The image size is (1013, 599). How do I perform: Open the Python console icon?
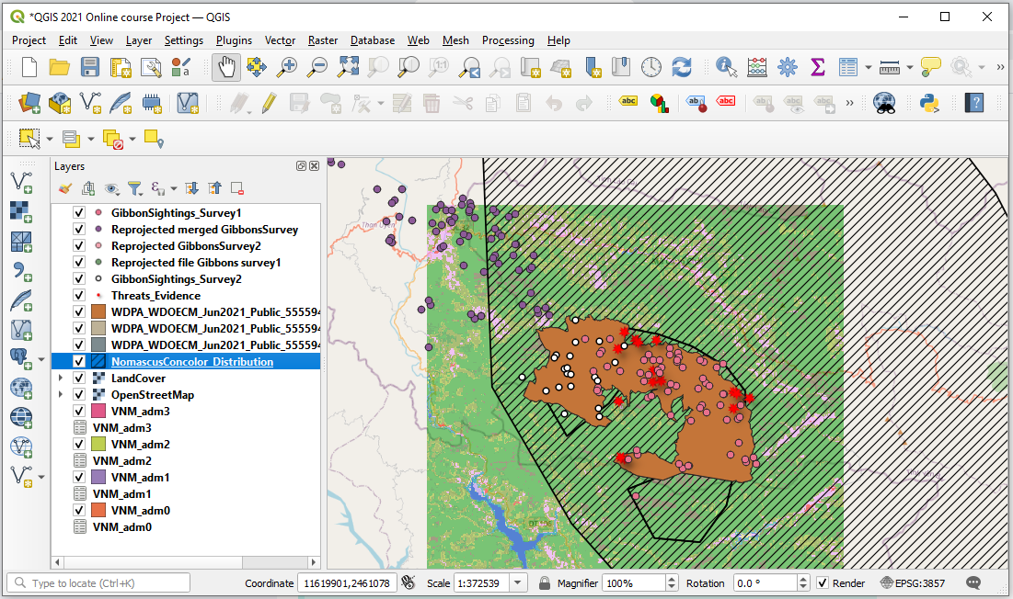(930, 102)
